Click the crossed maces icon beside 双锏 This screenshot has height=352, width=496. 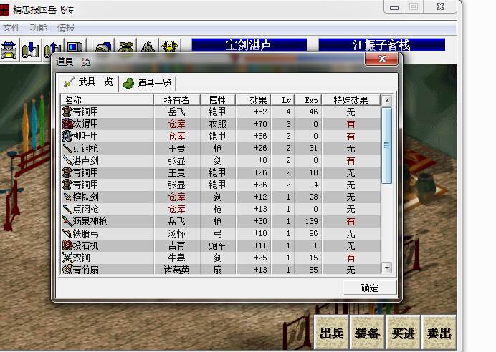click(67, 258)
